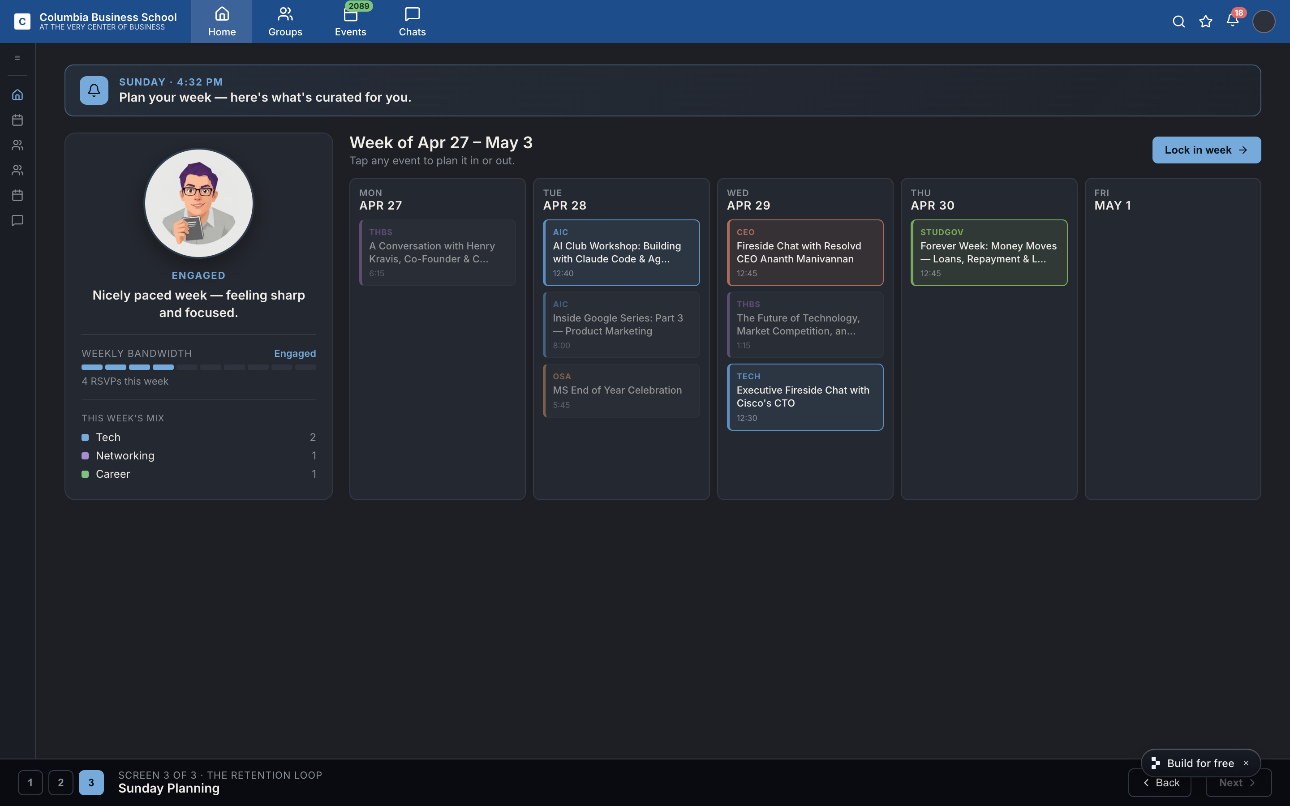The height and width of the screenshot is (806, 1290).
Task: Toggle the Forever Week: Money Moves event card
Action: [989, 253]
